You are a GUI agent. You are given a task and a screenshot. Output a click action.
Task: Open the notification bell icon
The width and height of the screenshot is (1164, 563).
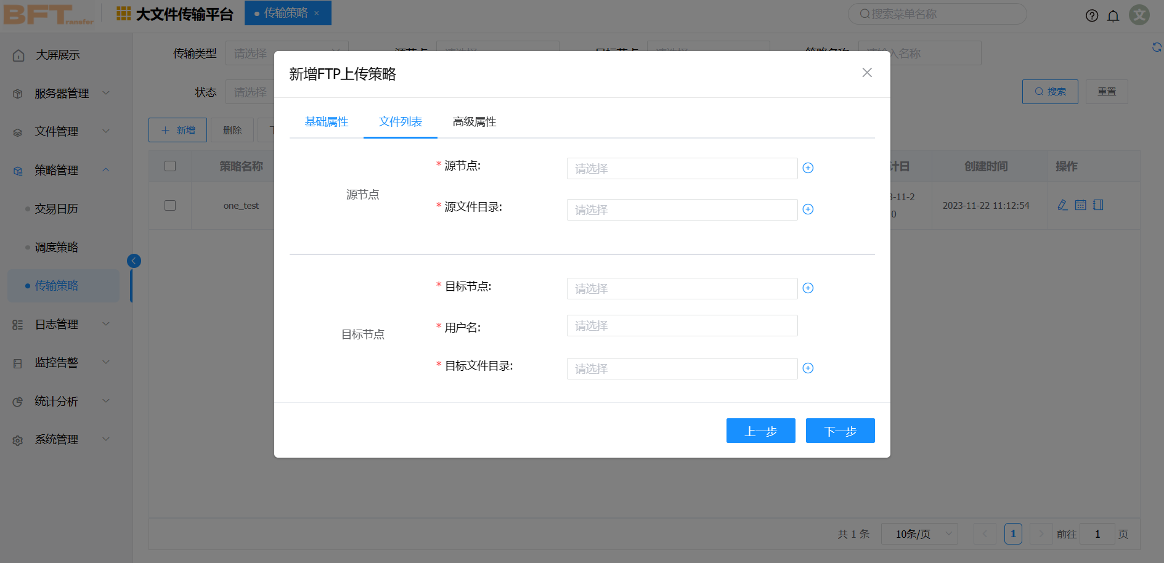(x=1113, y=16)
